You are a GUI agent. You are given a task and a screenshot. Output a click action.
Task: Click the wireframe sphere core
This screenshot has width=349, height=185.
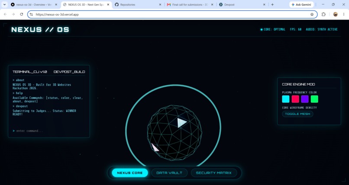click(x=174, y=133)
